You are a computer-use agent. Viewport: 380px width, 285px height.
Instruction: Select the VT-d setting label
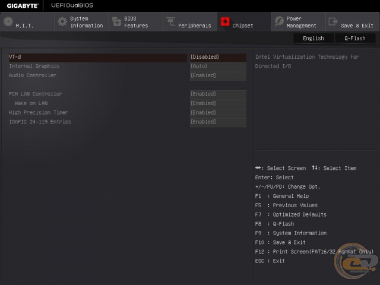tap(15, 57)
